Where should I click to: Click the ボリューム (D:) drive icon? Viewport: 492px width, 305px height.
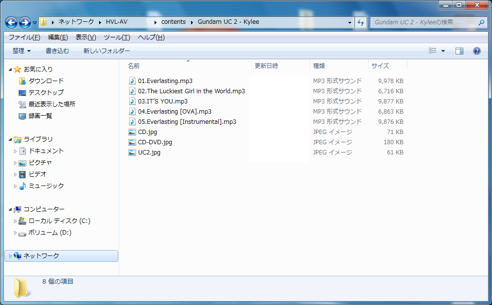[x=22, y=234]
